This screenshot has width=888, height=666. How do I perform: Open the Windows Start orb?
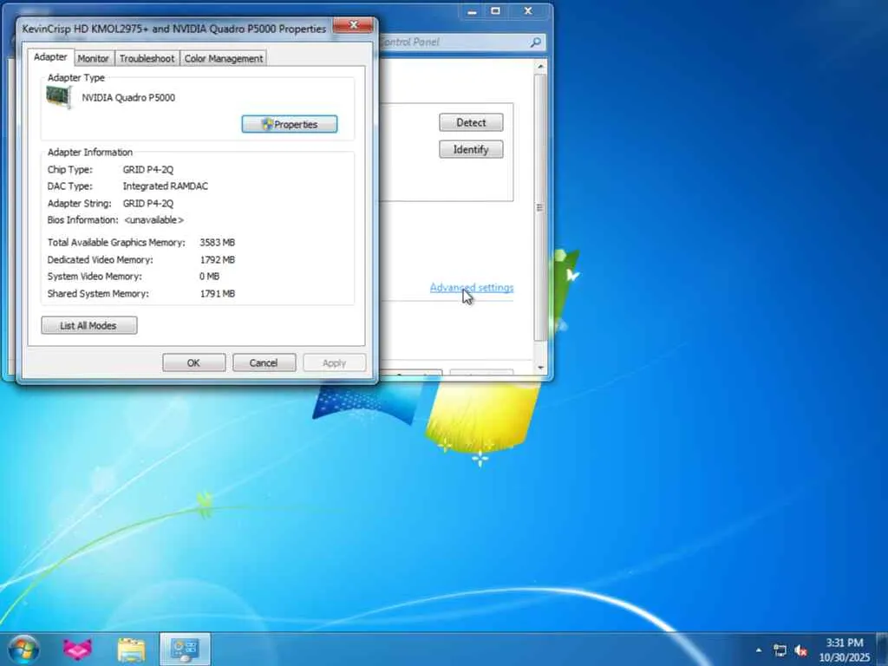point(23,649)
